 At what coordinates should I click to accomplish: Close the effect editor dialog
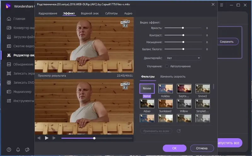(x=213, y=4)
